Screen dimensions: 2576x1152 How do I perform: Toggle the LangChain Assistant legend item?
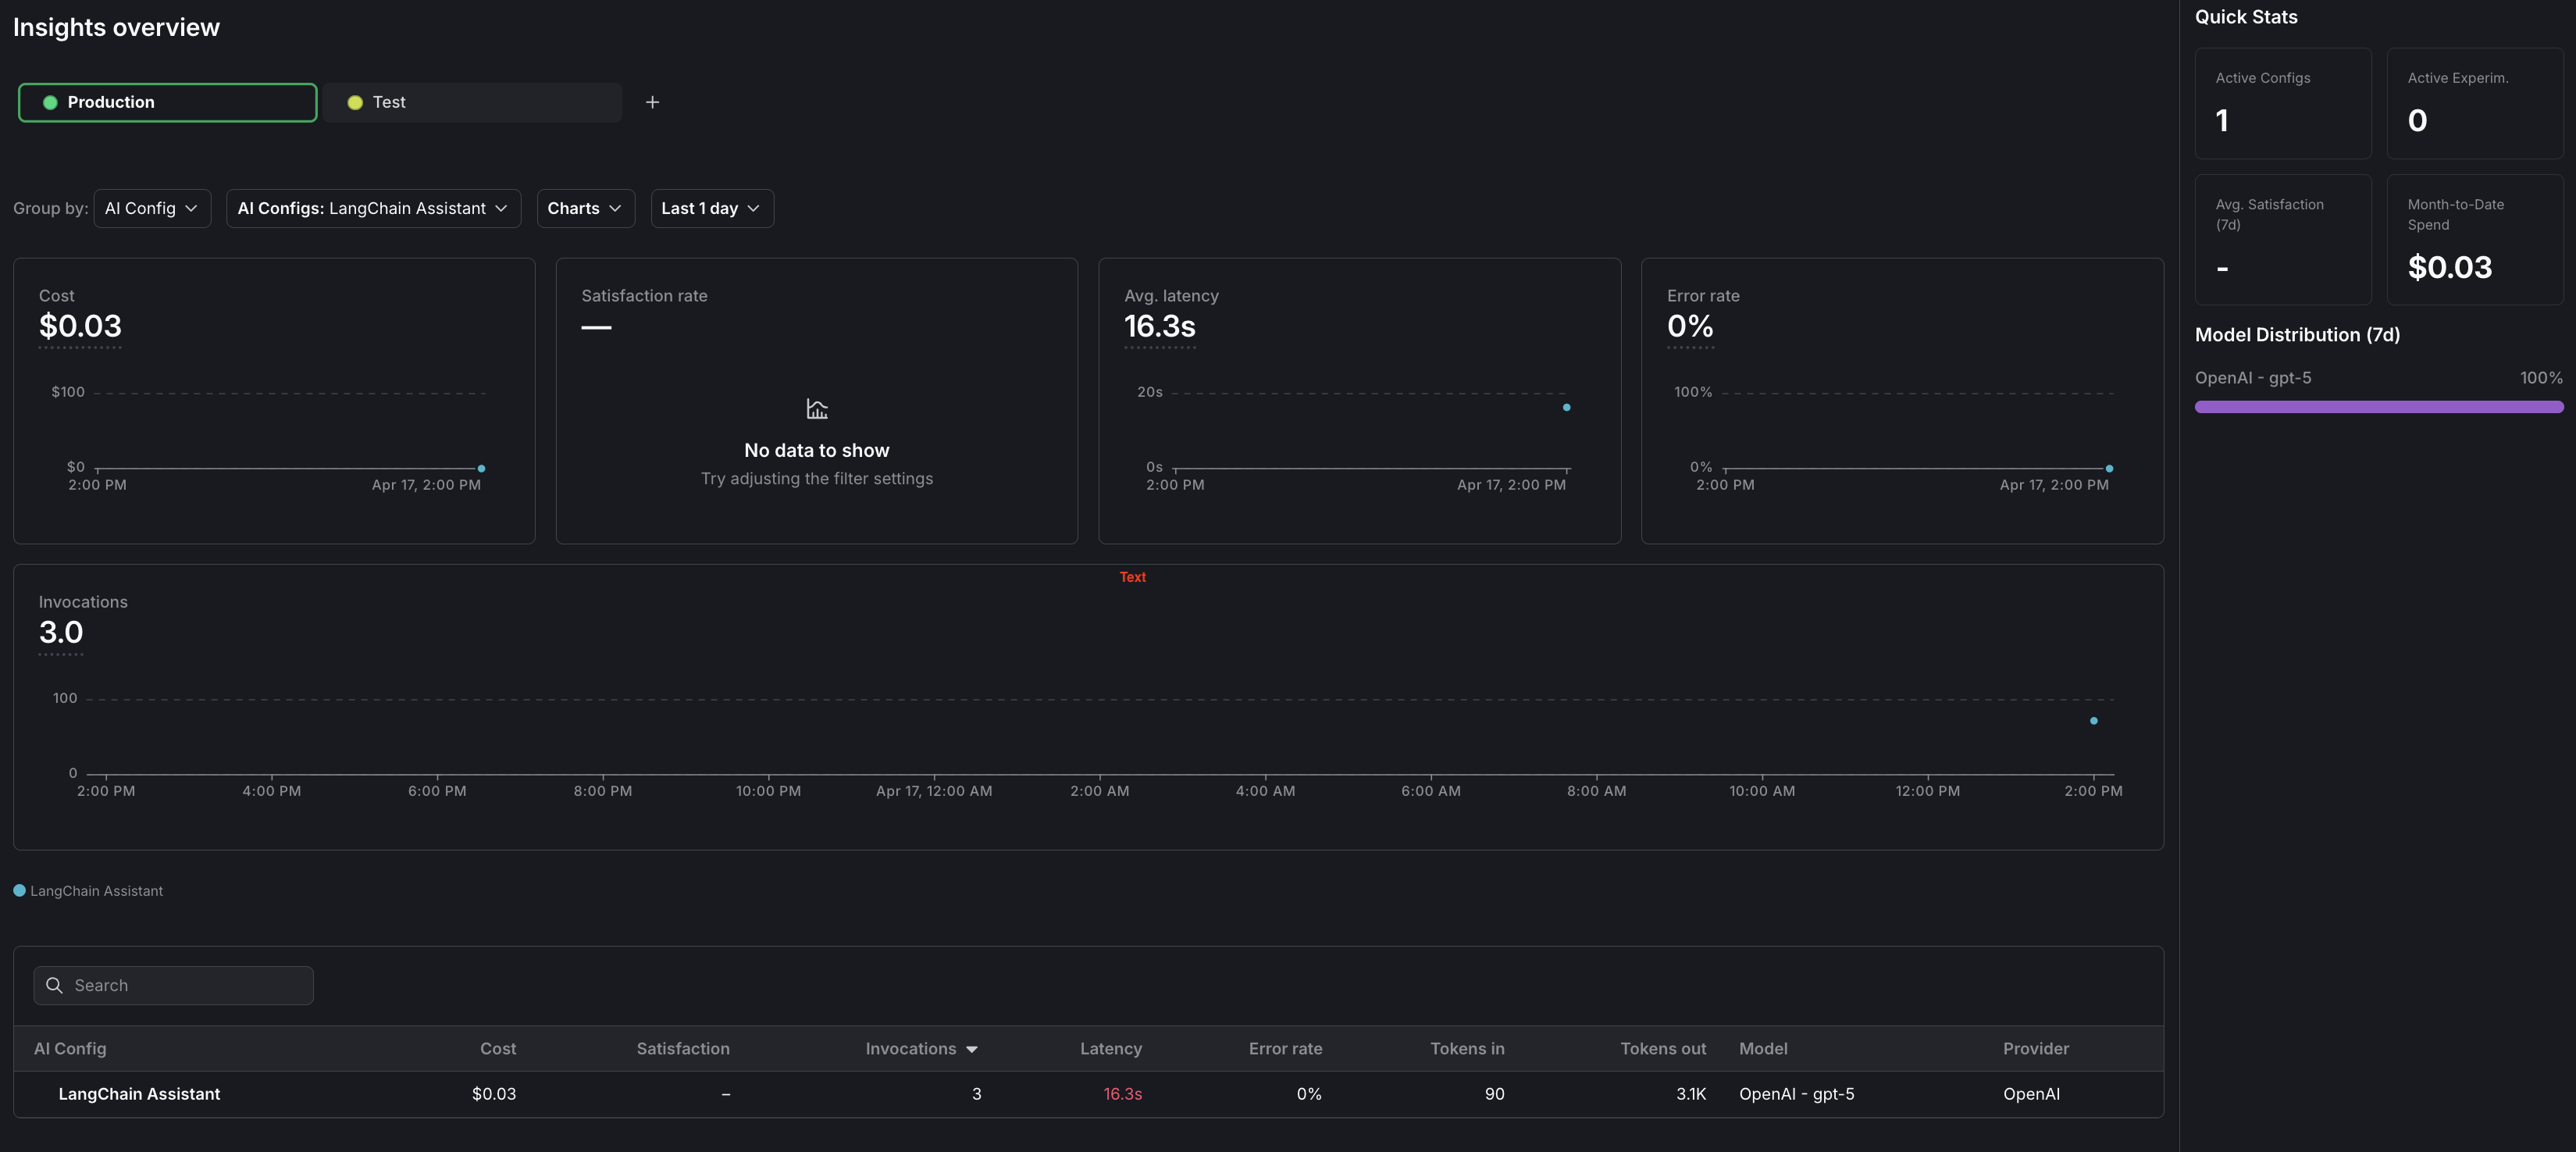point(88,890)
